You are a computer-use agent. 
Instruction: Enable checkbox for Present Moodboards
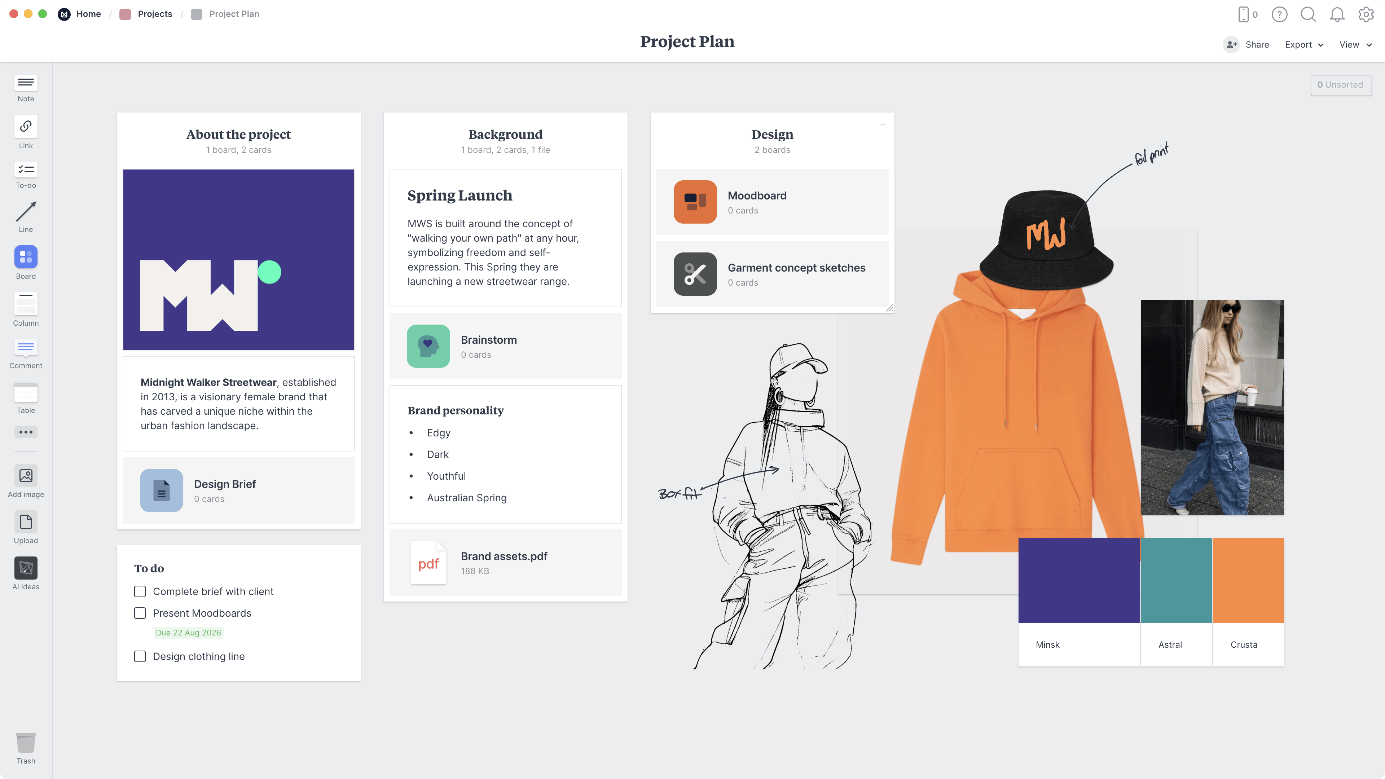[x=140, y=612]
